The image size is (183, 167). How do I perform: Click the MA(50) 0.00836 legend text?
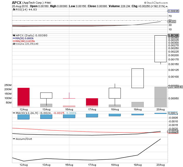tap(25, 38)
